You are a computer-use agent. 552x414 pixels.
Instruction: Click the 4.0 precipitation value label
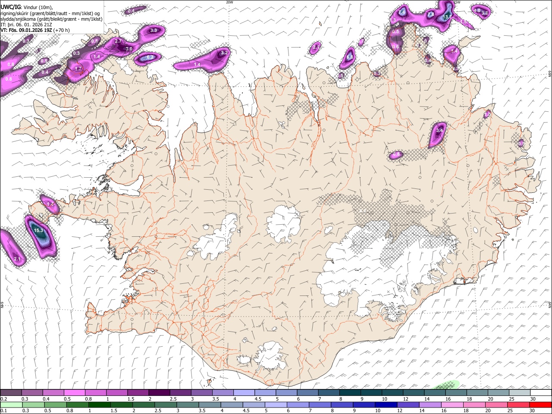(x=477, y=10)
